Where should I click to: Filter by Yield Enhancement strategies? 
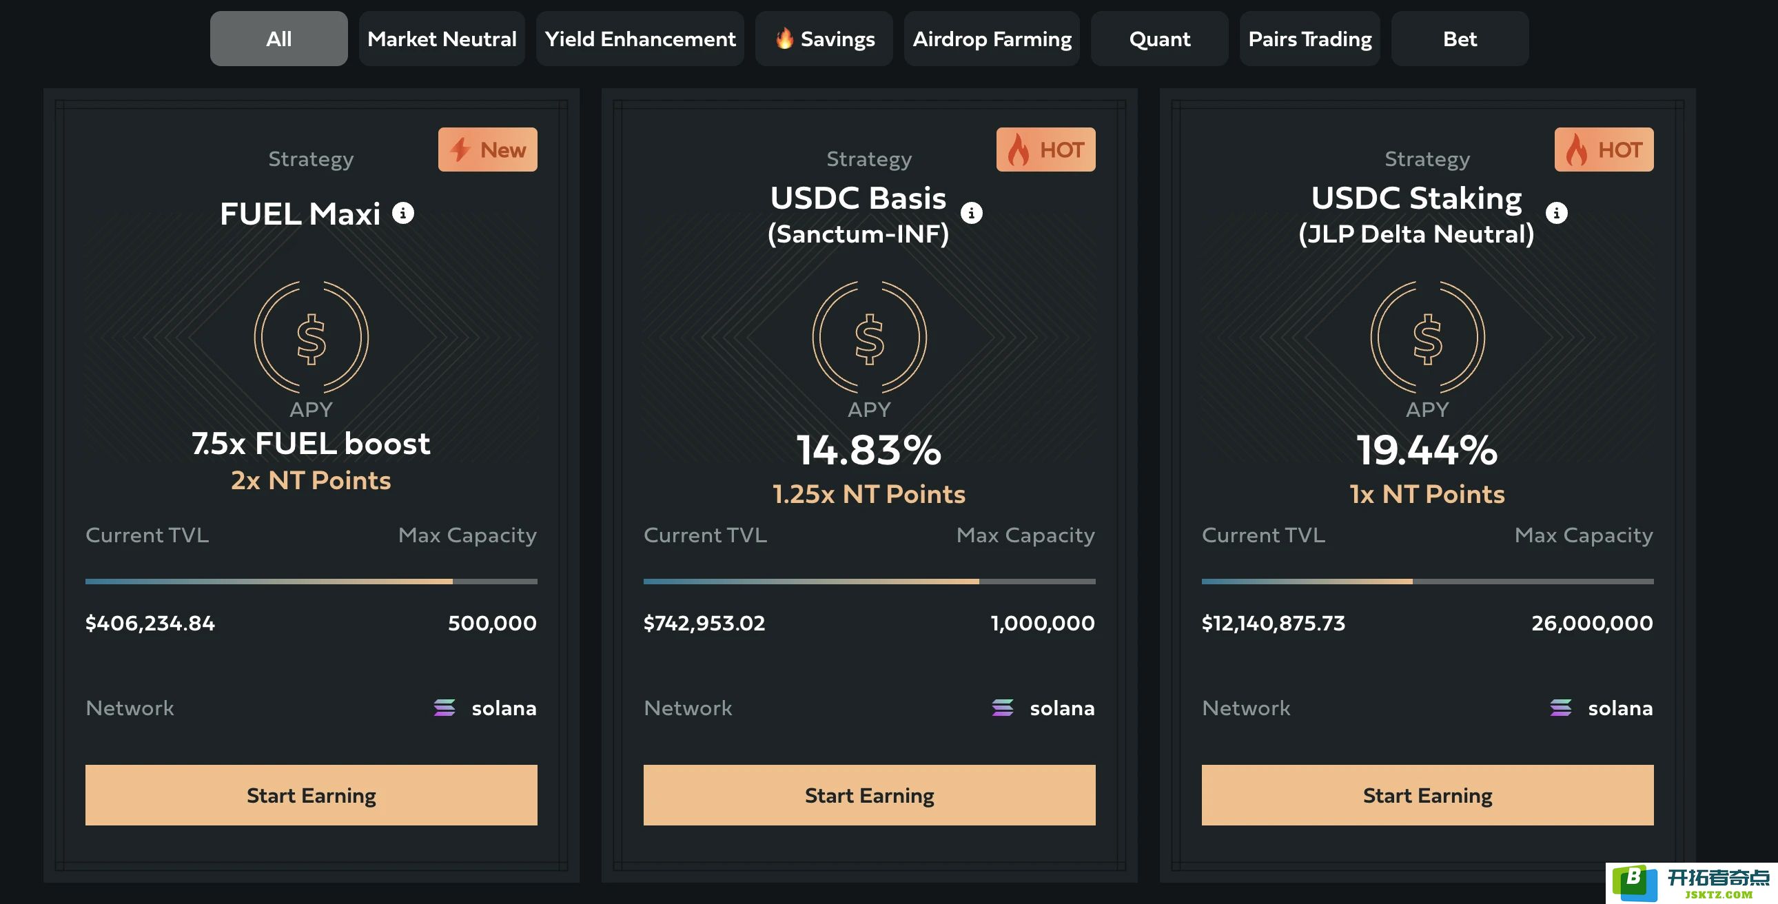[640, 39]
